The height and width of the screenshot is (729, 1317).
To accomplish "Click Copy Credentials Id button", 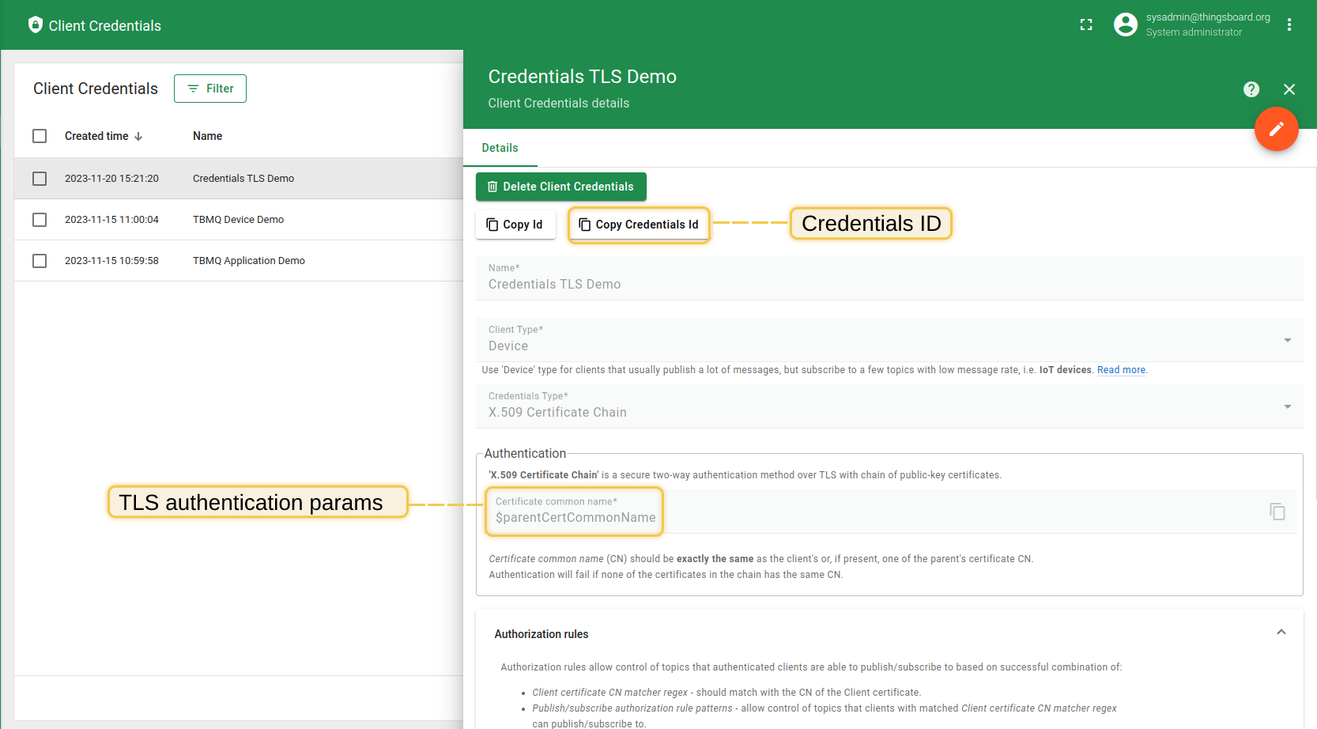I will [x=639, y=225].
